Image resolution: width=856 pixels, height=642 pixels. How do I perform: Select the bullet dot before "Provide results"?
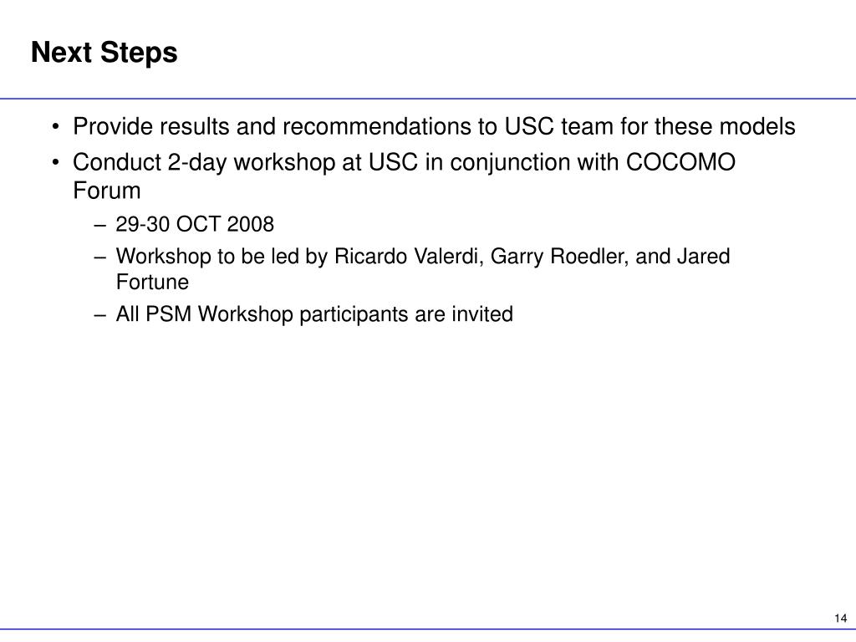56,127
